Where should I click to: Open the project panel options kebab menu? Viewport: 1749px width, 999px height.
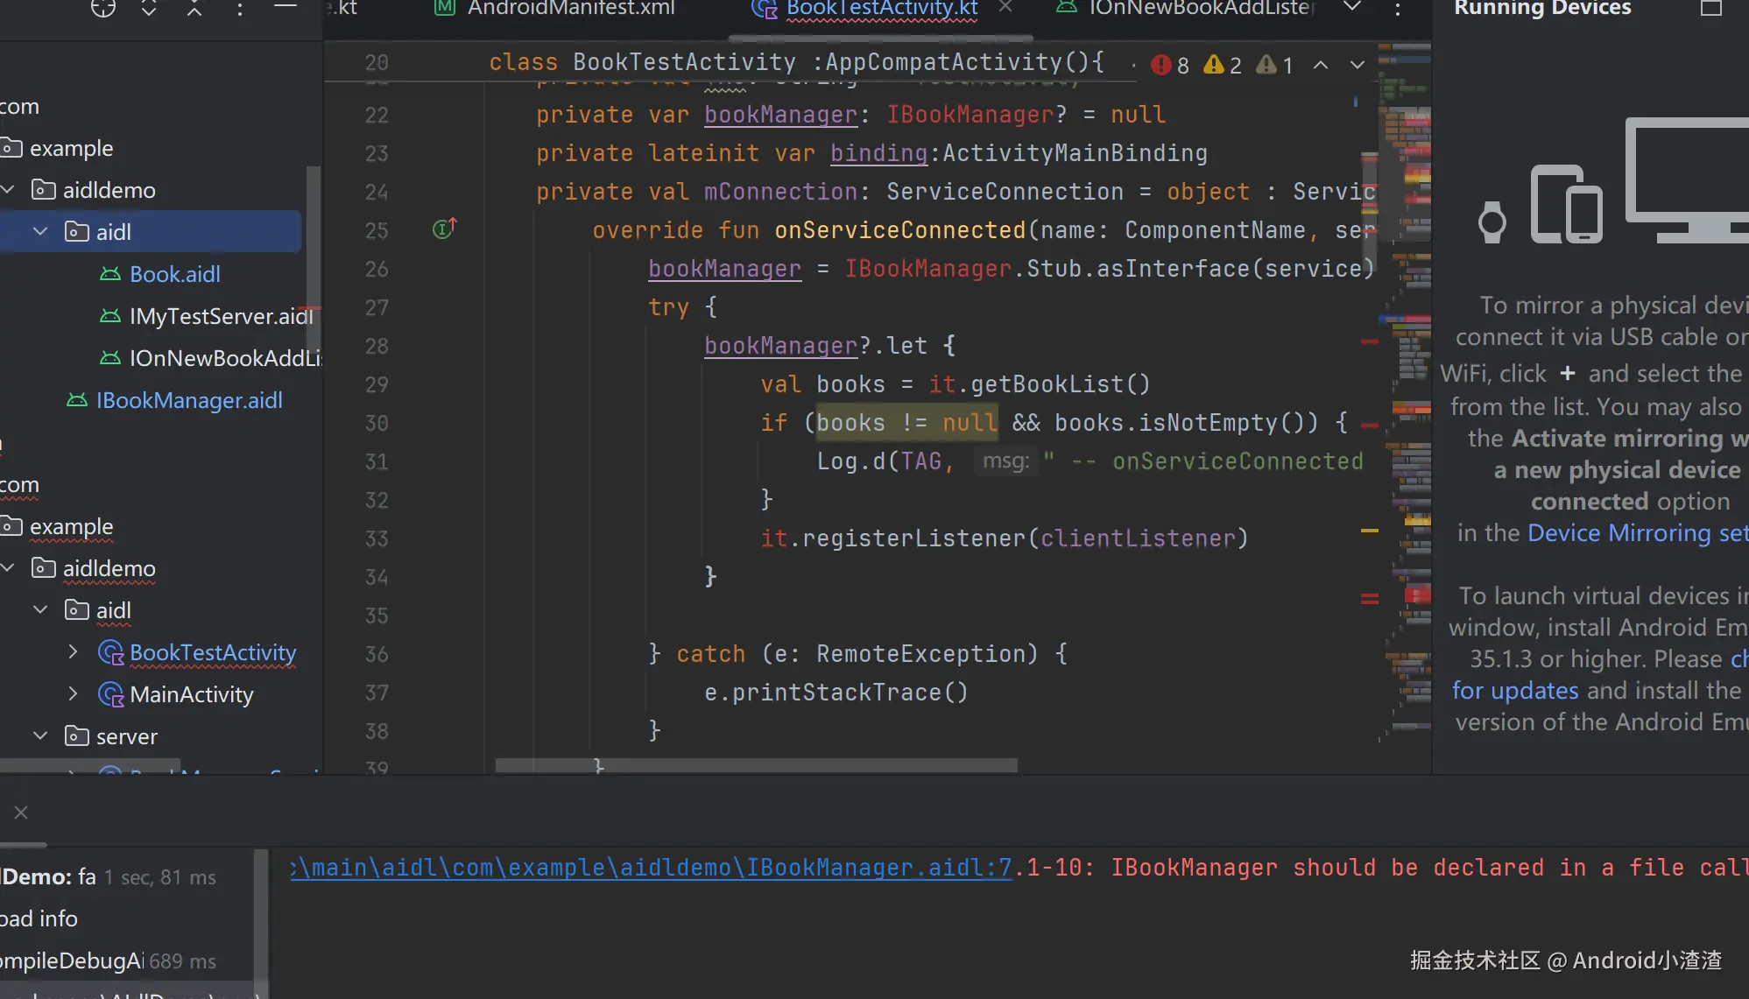tap(240, 8)
